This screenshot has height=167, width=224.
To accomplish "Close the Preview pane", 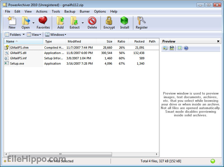I will click(x=218, y=41).
